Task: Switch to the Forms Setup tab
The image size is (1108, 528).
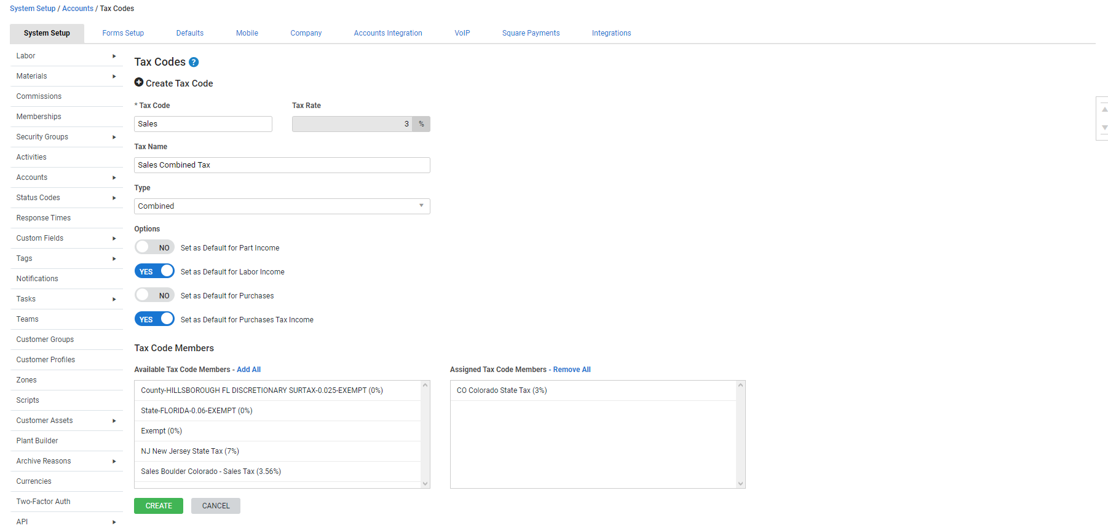Action: [123, 33]
